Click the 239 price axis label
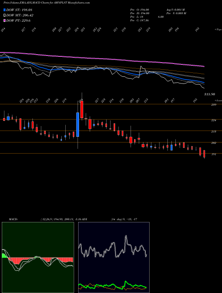 coord(214,105)
